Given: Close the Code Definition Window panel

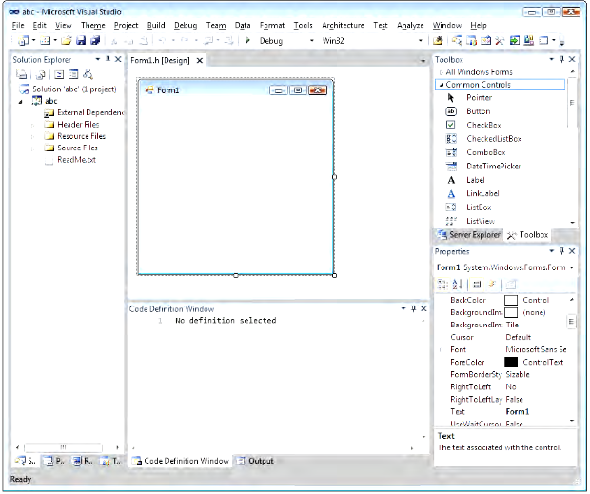Looking at the screenshot, I should pos(423,309).
